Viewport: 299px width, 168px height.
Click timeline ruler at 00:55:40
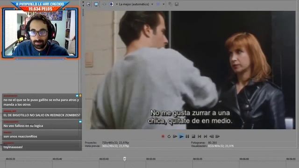point(57,159)
